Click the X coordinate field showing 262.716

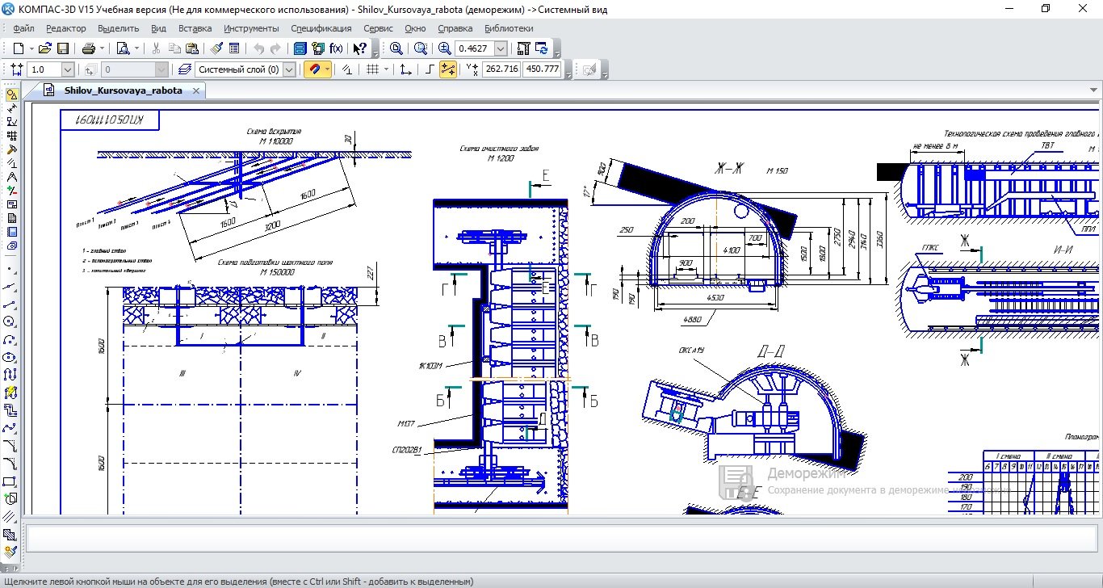pos(501,69)
